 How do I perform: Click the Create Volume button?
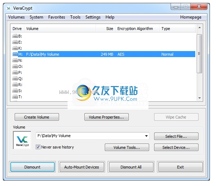click(x=37, y=117)
